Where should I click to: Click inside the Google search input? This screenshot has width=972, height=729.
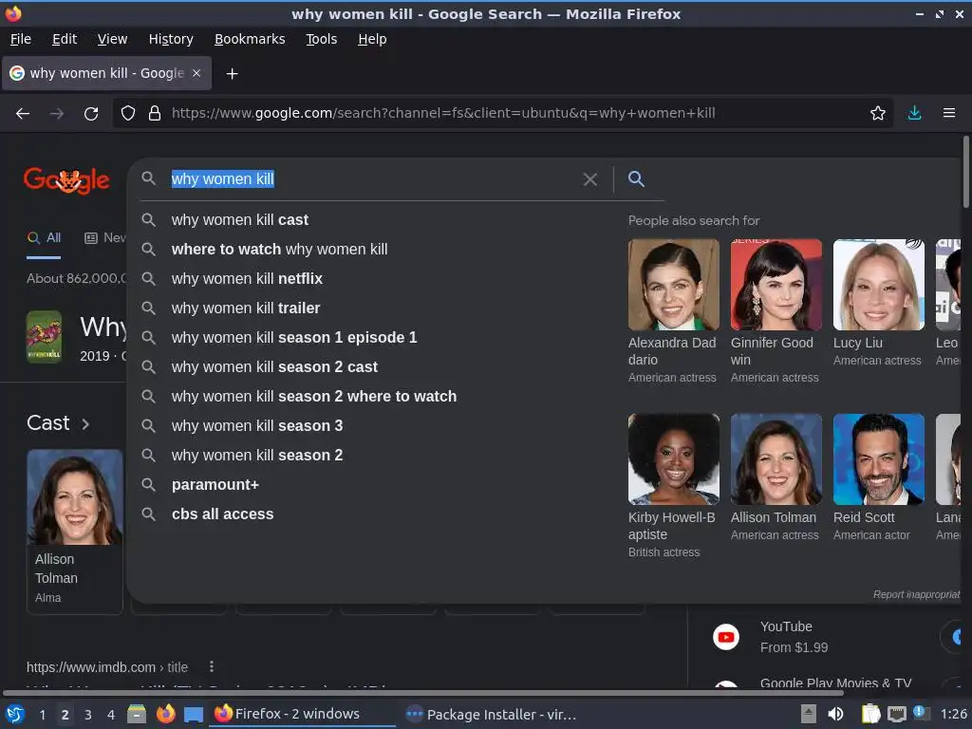click(x=372, y=179)
